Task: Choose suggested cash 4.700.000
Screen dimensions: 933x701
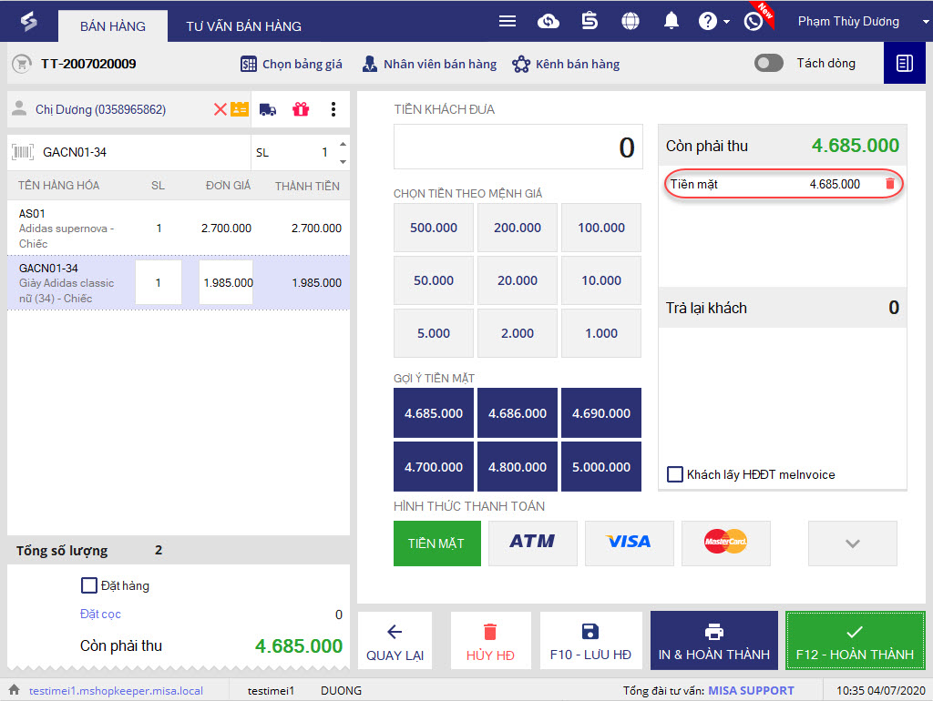Action: coord(433,467)
